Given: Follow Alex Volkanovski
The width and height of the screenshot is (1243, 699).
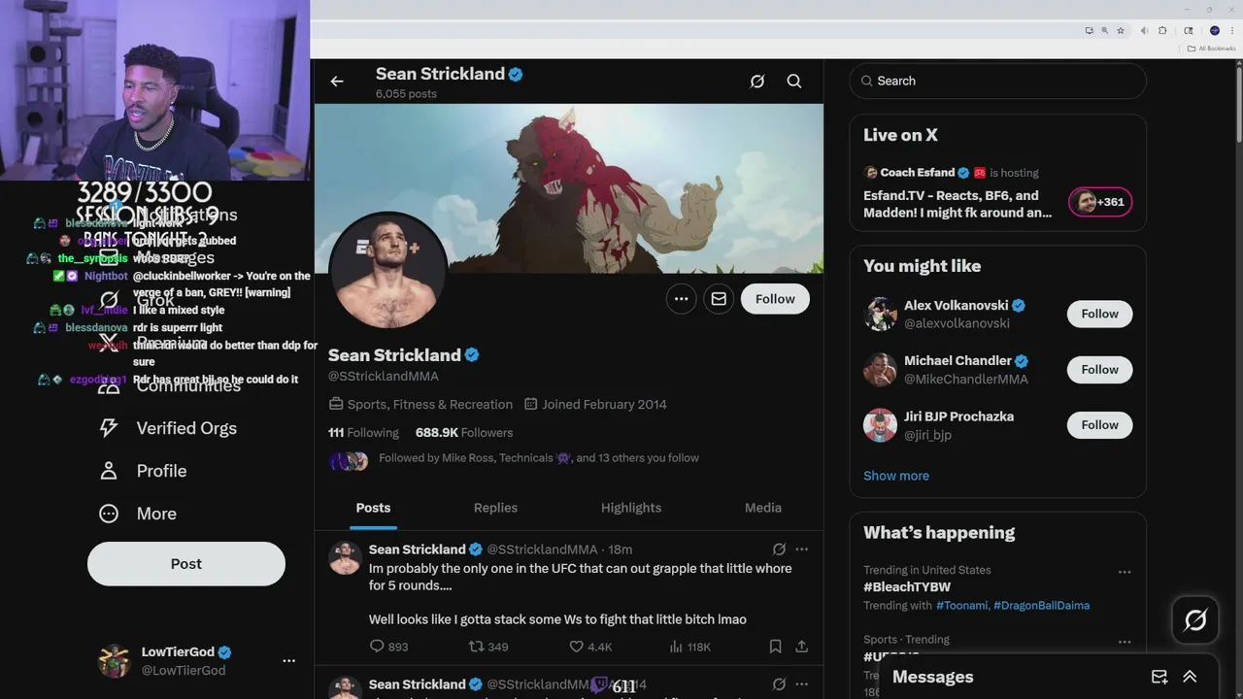Looking at the screenshot, I should coord(1099,314).
